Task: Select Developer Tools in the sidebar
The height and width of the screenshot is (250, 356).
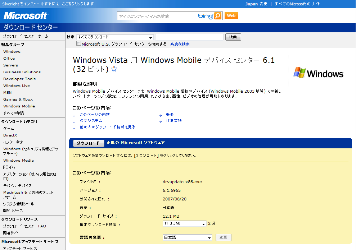Action: click(19, 79)
